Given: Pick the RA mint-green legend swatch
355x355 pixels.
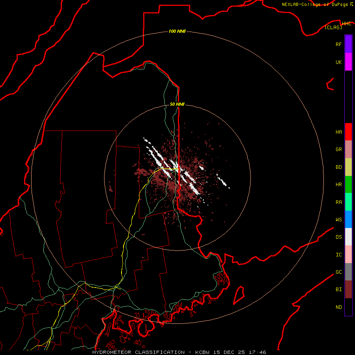Looking at the screenshot, I should click(348, 202).
